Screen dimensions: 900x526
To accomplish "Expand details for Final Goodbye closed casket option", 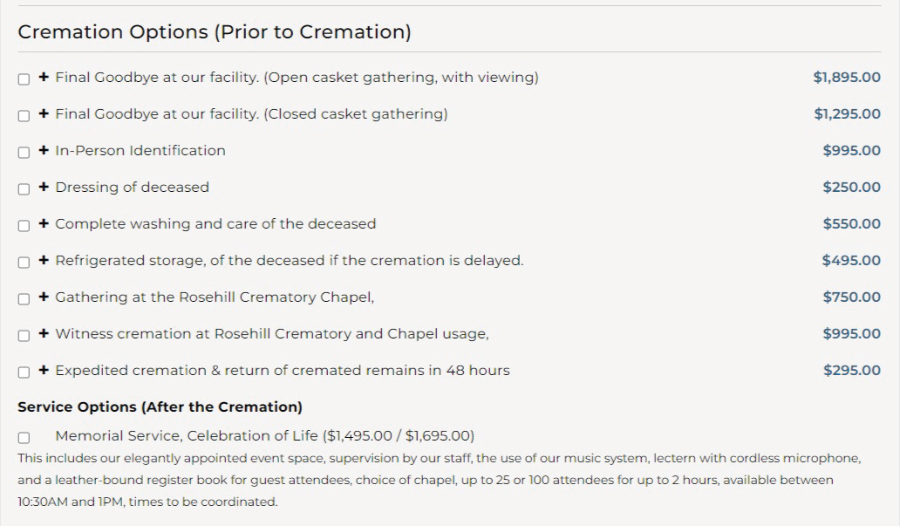I will pos(44,113).
